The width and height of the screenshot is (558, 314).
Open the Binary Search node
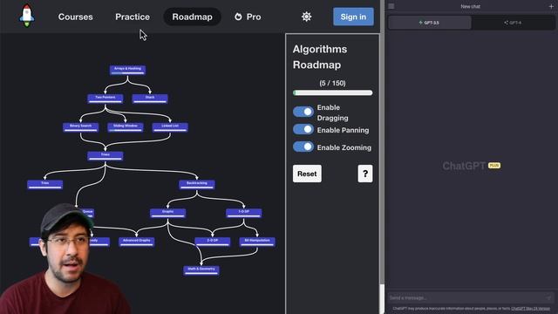coord(81,127)
